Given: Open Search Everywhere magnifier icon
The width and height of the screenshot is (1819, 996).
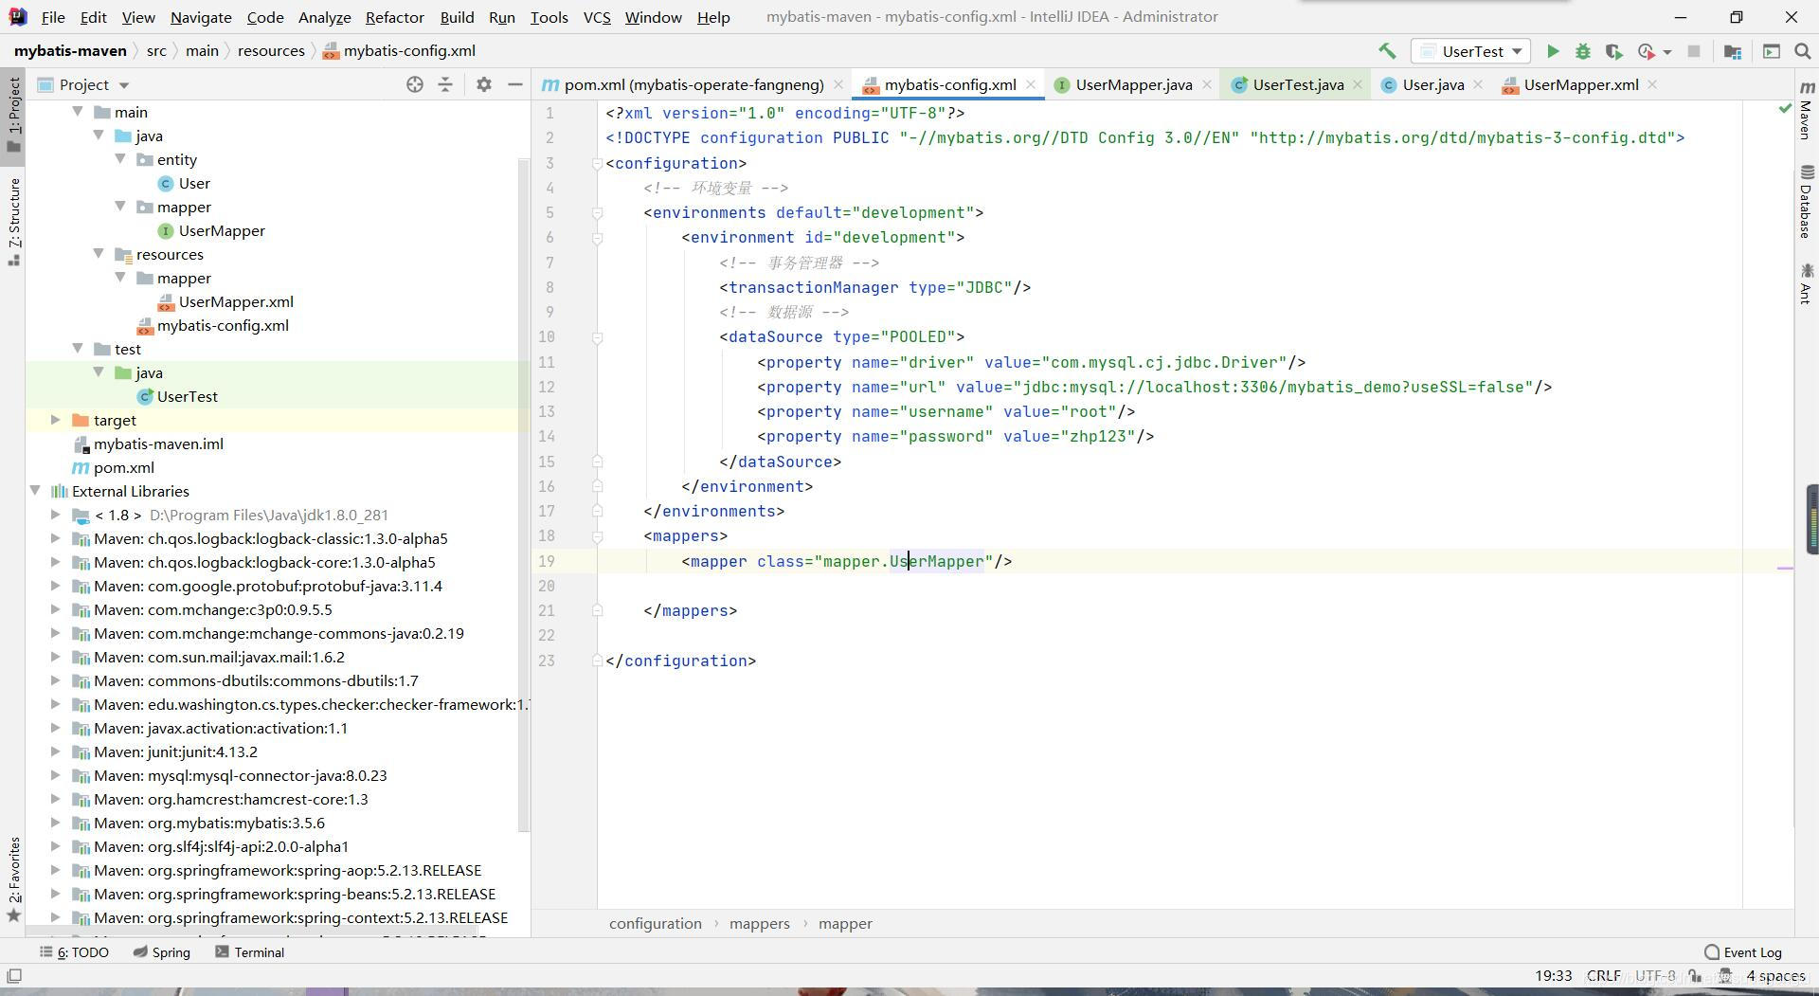Looking at the screenshot, I should coord(1803,51).
